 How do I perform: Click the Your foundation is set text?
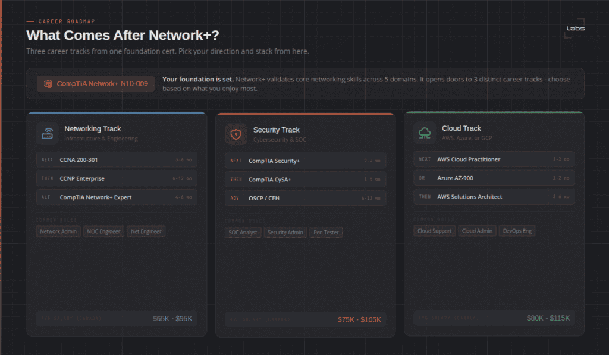[x=197, y=79]
